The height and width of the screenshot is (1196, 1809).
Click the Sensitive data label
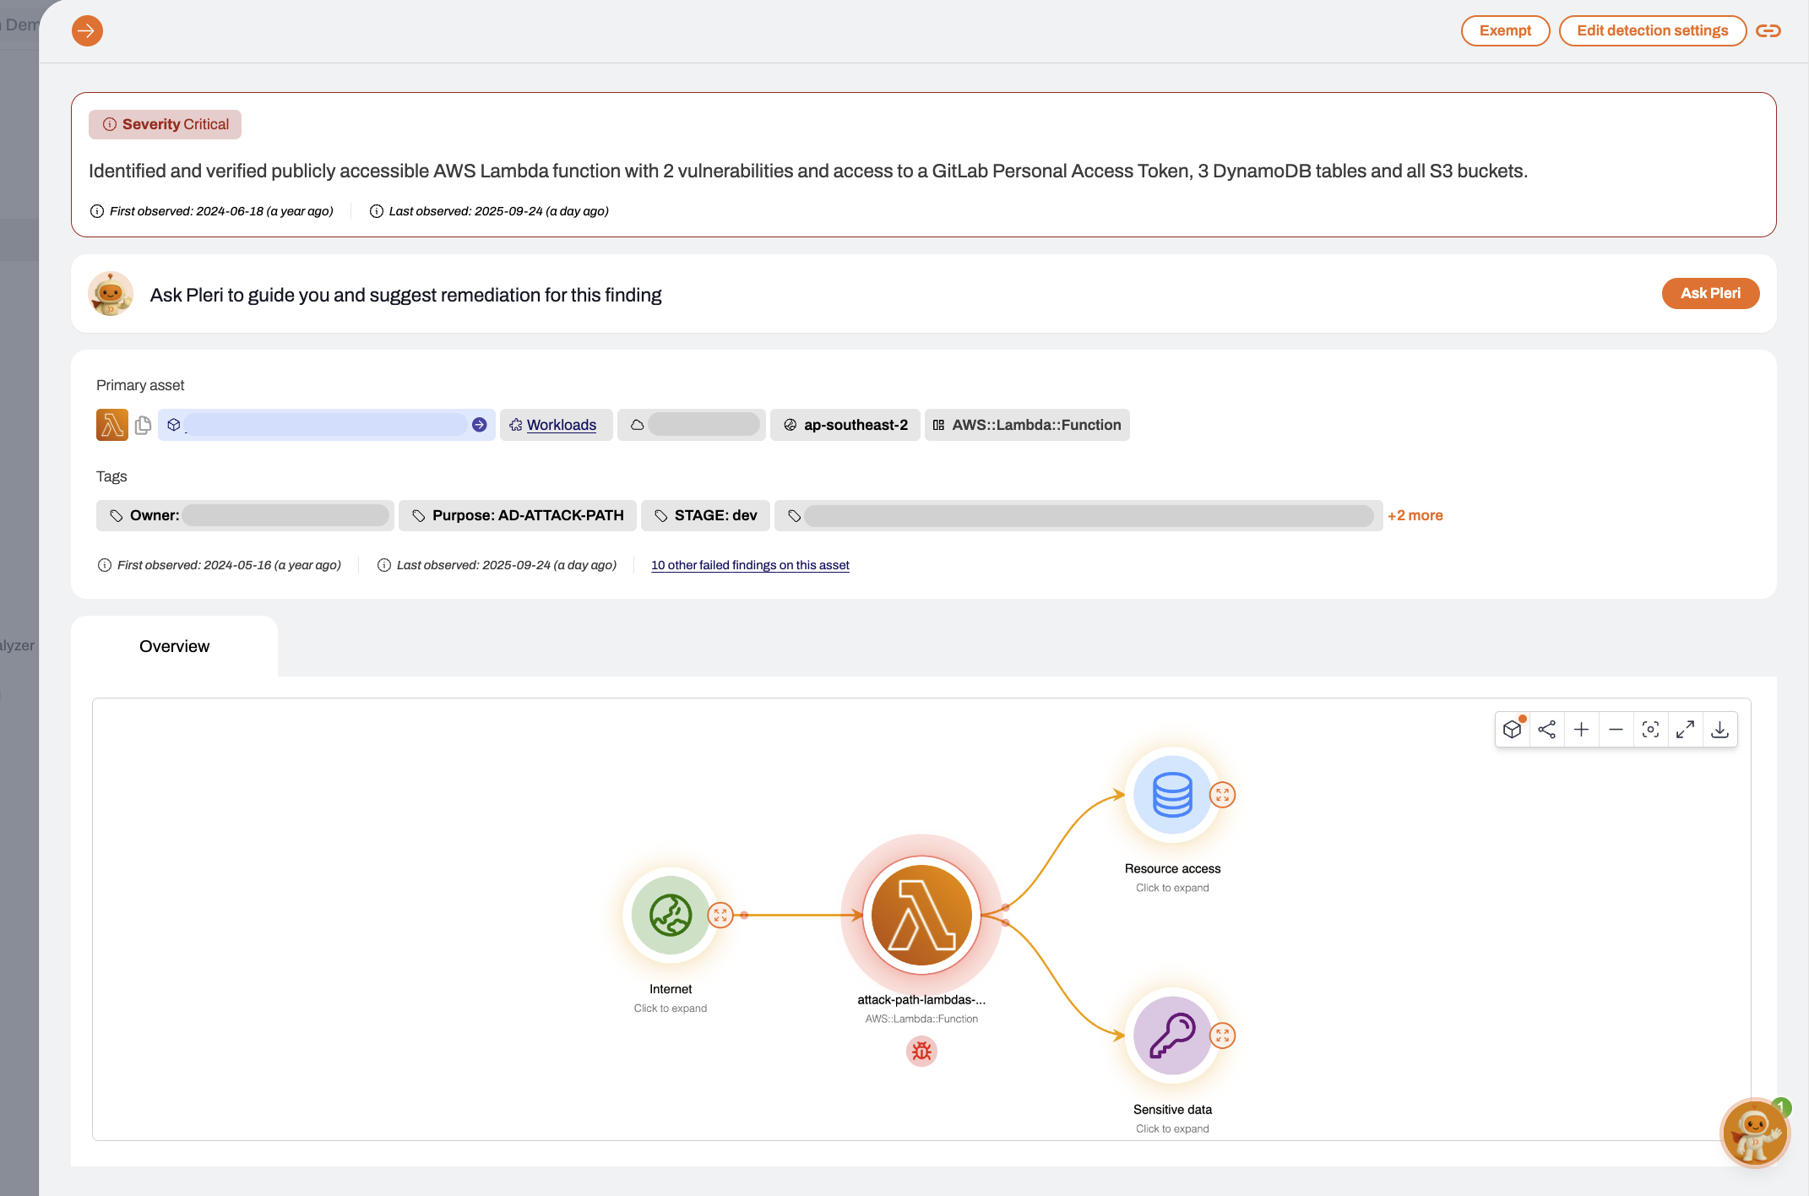[x=1172, y=1110]
